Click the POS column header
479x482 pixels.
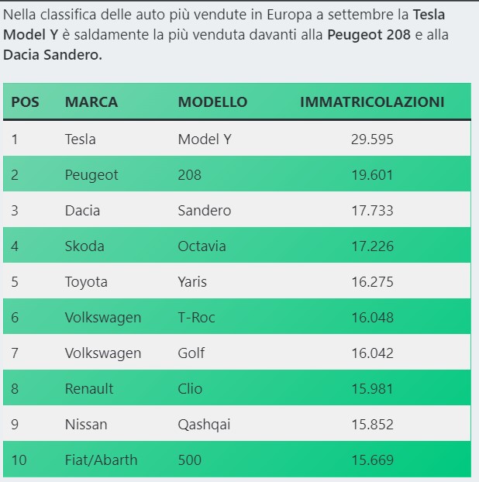25,102
